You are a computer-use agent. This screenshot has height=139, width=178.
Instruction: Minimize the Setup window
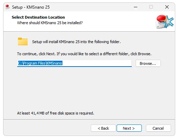click(136, 7)
